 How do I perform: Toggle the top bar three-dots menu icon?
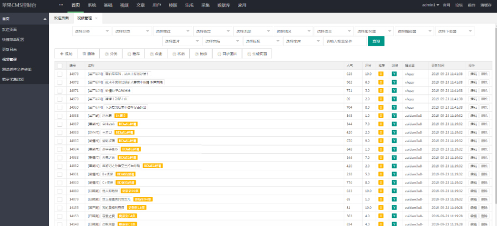coord(61,5)
